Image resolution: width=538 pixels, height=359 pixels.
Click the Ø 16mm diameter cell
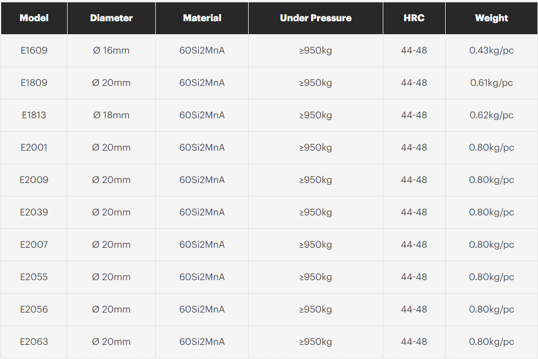pyautogui.click(x=111, y=51)
